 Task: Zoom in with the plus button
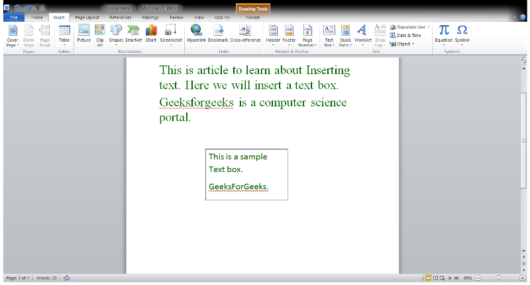click(x=522, y=278)
